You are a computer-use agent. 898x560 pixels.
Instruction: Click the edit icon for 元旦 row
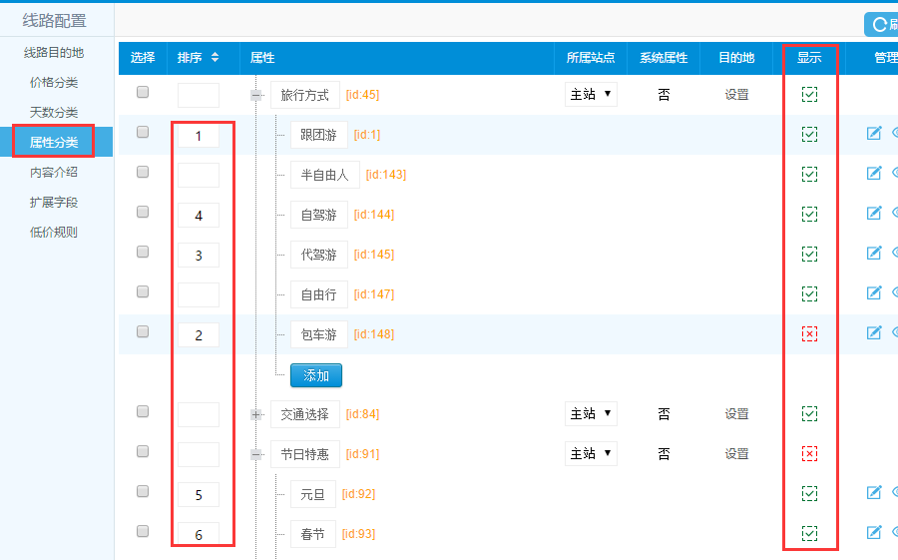tap(874, 492)
